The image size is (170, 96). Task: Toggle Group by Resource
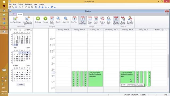point(130,21)
